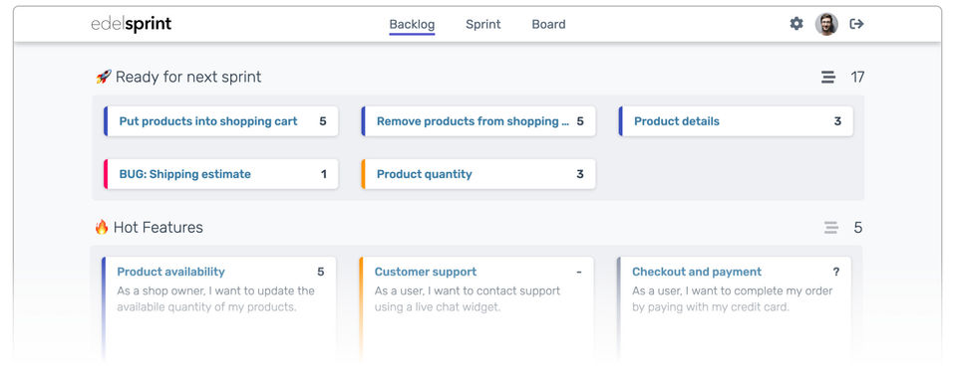Image resolution: width=957 pixels, height=382 pixels.
Task: Open the user profile avatar
Action: tap(826, 24)
